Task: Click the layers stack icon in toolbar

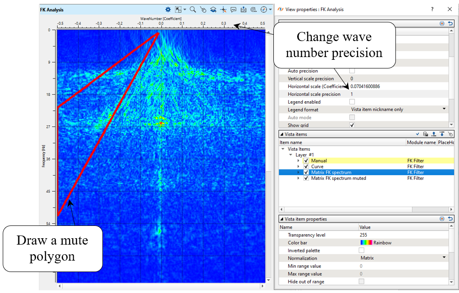Action: (x=213, y=9)
